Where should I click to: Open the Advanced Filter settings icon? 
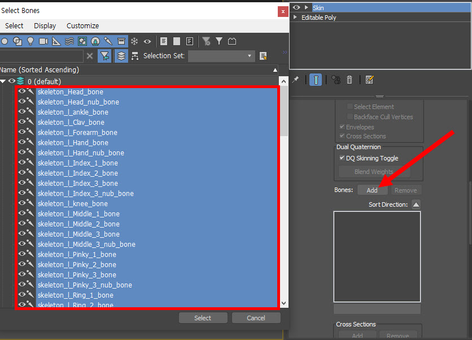[x=206, y=41]
